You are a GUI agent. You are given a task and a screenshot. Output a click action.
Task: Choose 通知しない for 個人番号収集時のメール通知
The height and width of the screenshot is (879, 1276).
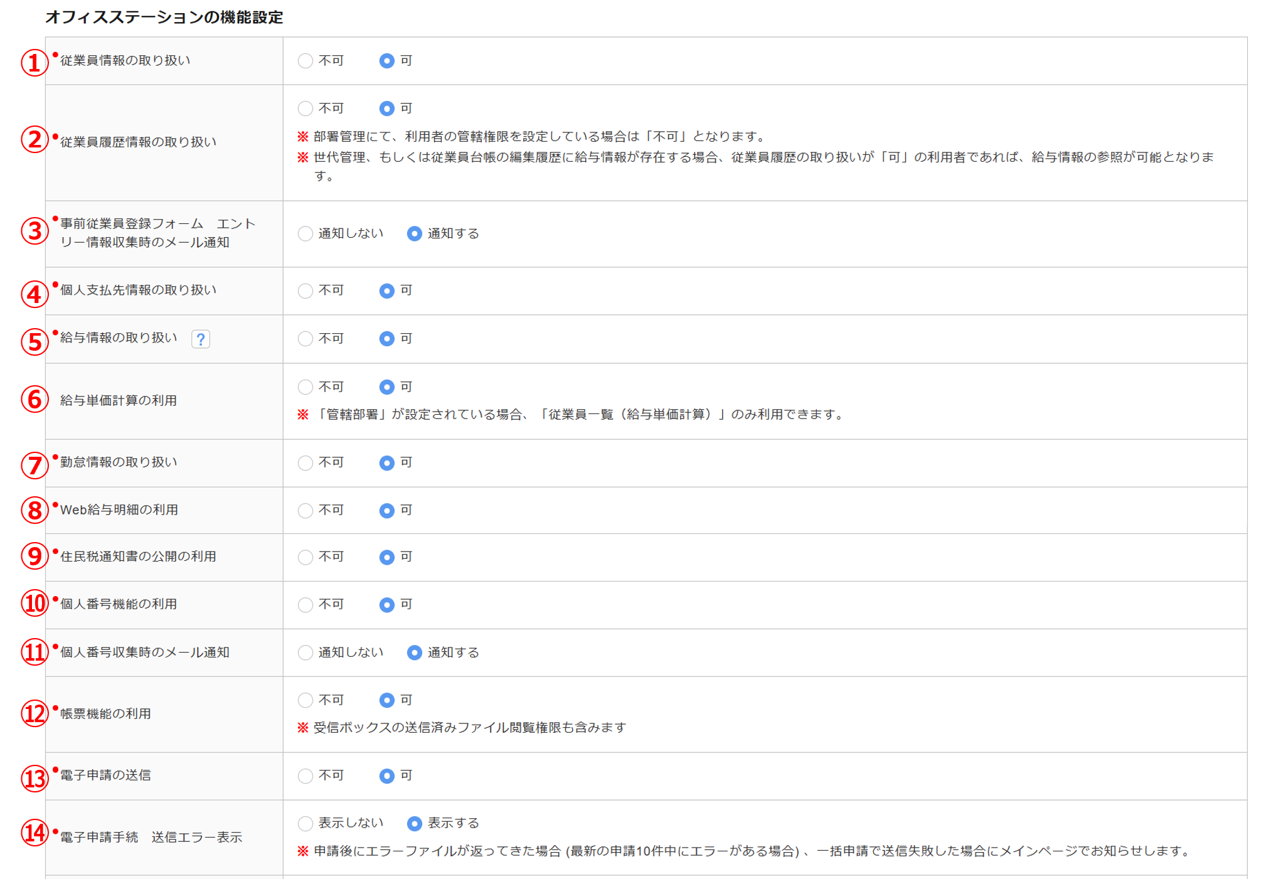point(305,653)
